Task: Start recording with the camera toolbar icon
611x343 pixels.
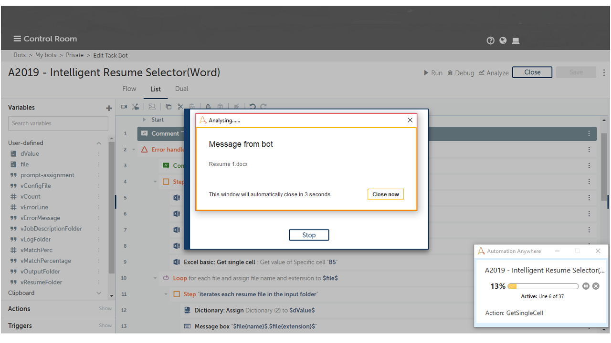Action: 124,107
